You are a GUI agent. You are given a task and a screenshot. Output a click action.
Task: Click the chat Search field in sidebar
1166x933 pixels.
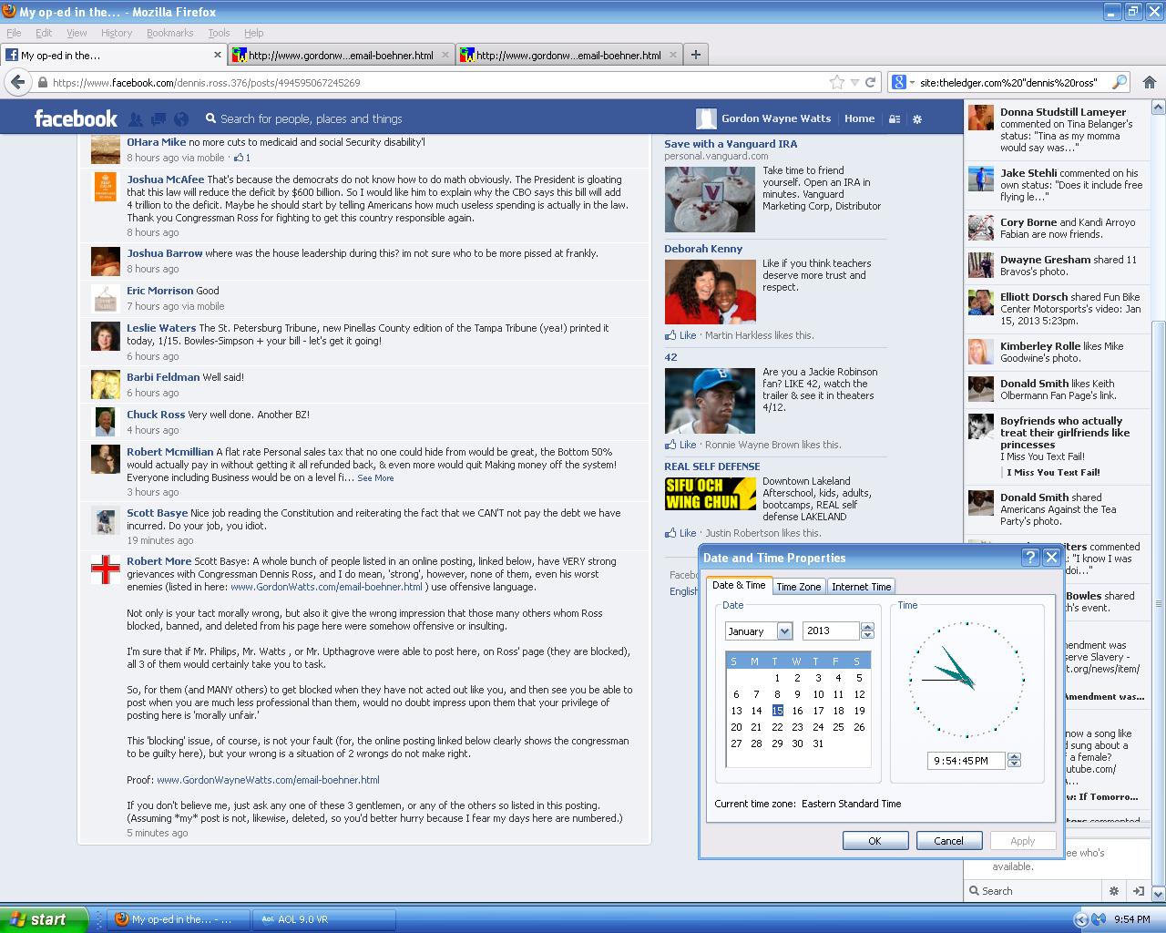[x=1033, y=891]
